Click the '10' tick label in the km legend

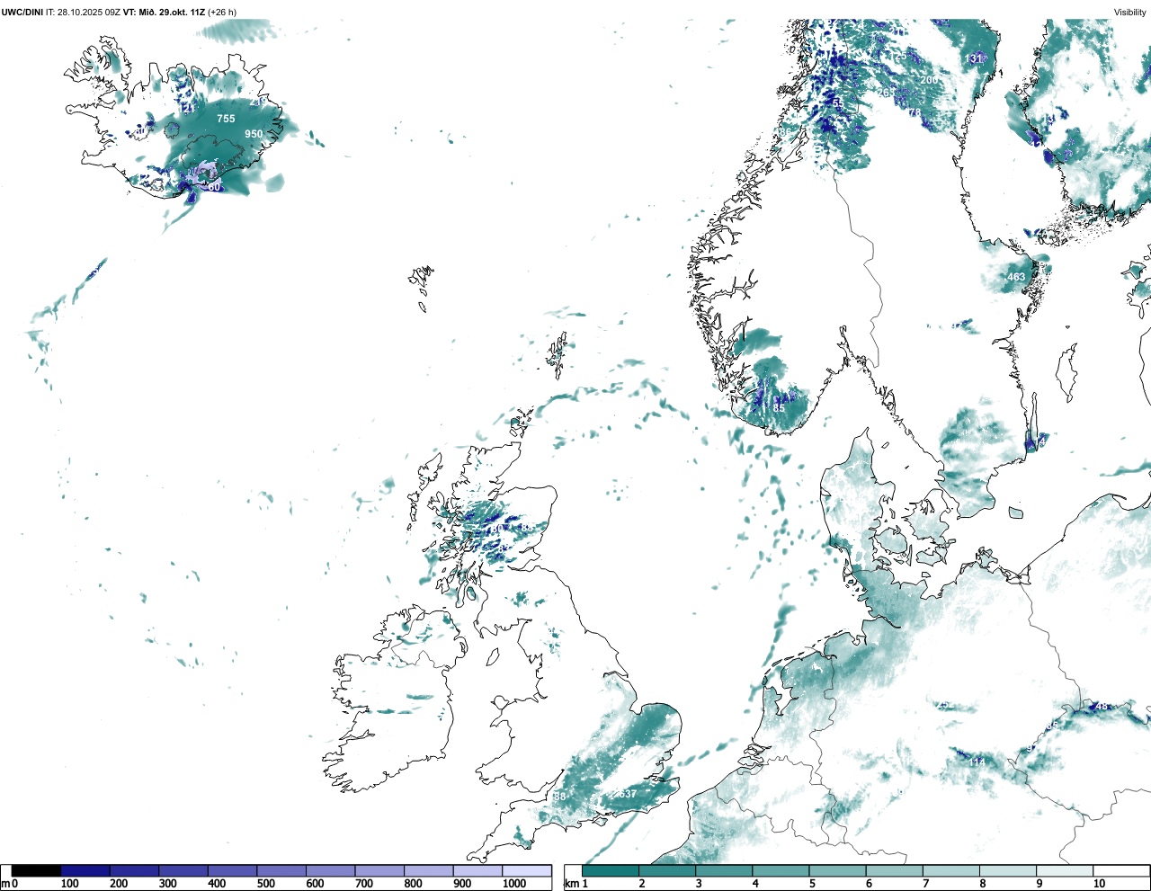tap(1100, 884)
